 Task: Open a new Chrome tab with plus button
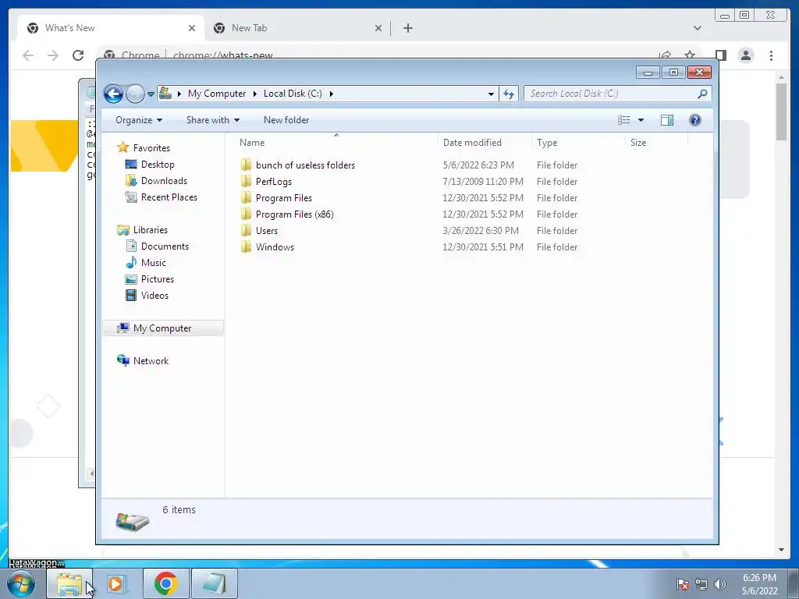[x=407, y=28]
